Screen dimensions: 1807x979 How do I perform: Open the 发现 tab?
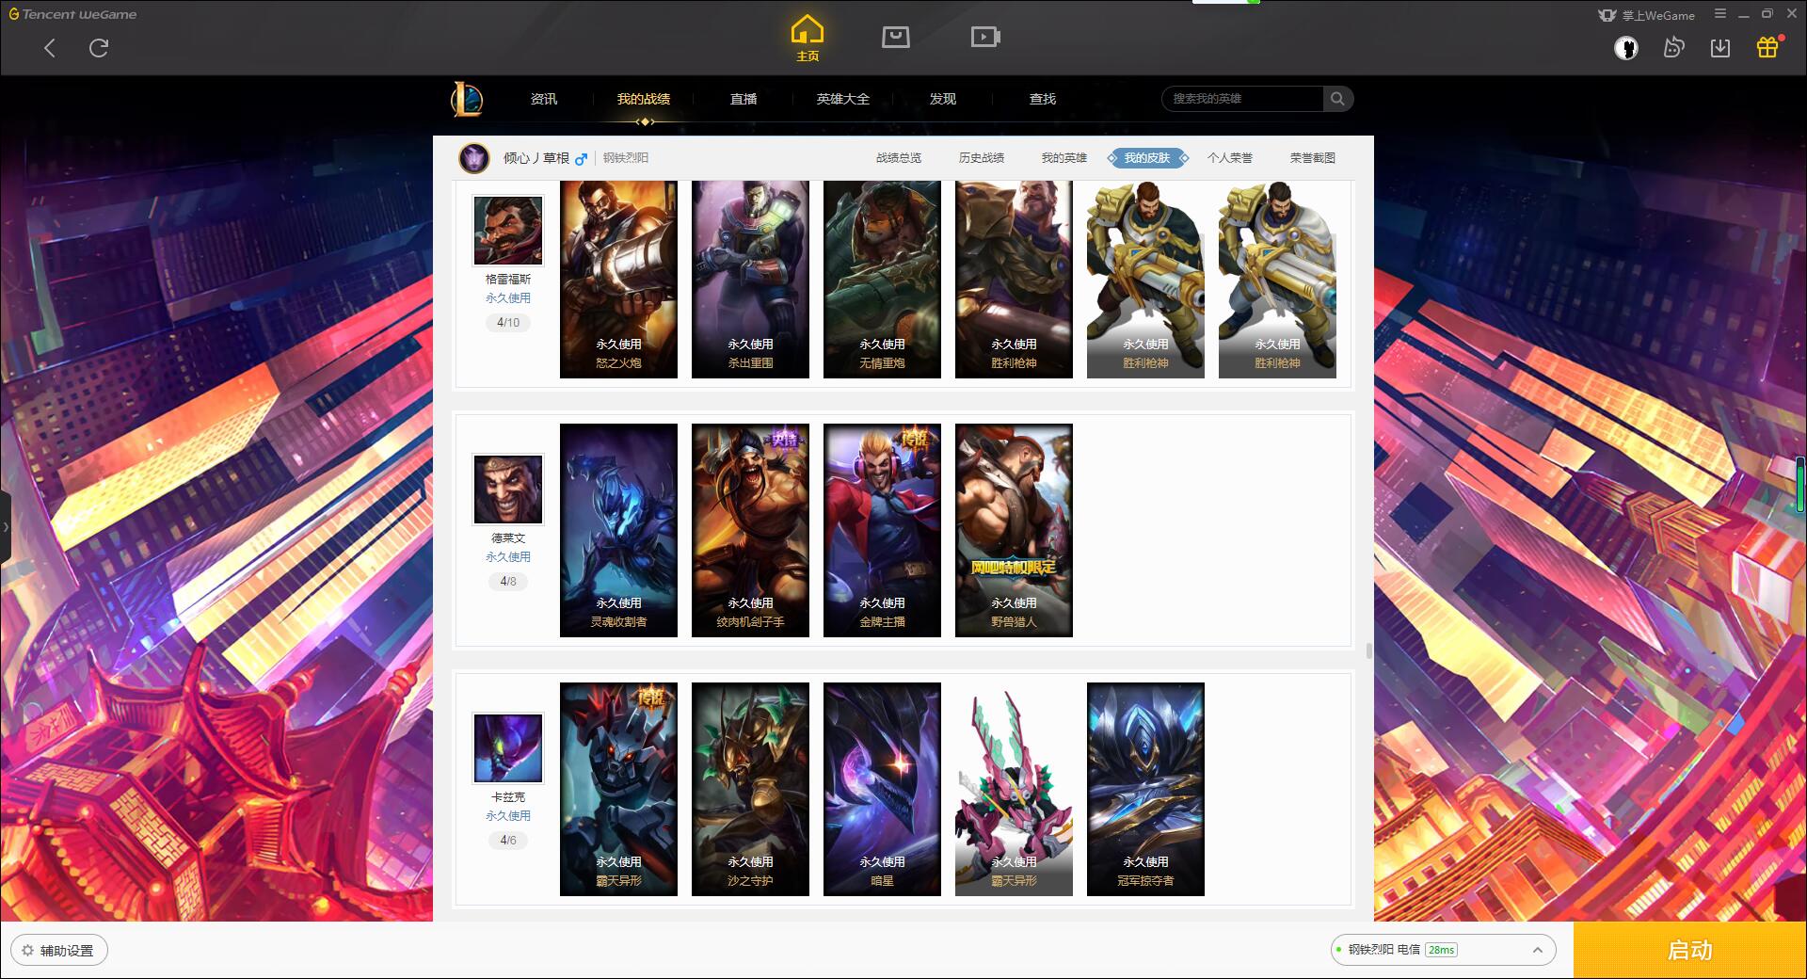coord(943,99)
